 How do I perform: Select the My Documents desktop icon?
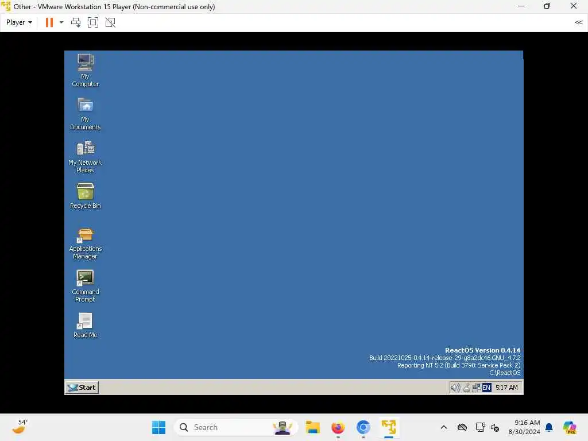(85, 114)
